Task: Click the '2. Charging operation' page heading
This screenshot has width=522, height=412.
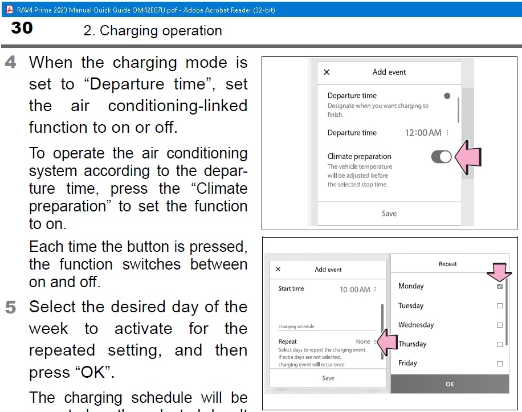Action: (153, 31)
